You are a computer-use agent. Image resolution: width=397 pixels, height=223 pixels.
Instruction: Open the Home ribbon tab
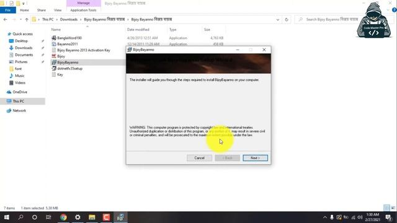(x=24, y=10)
